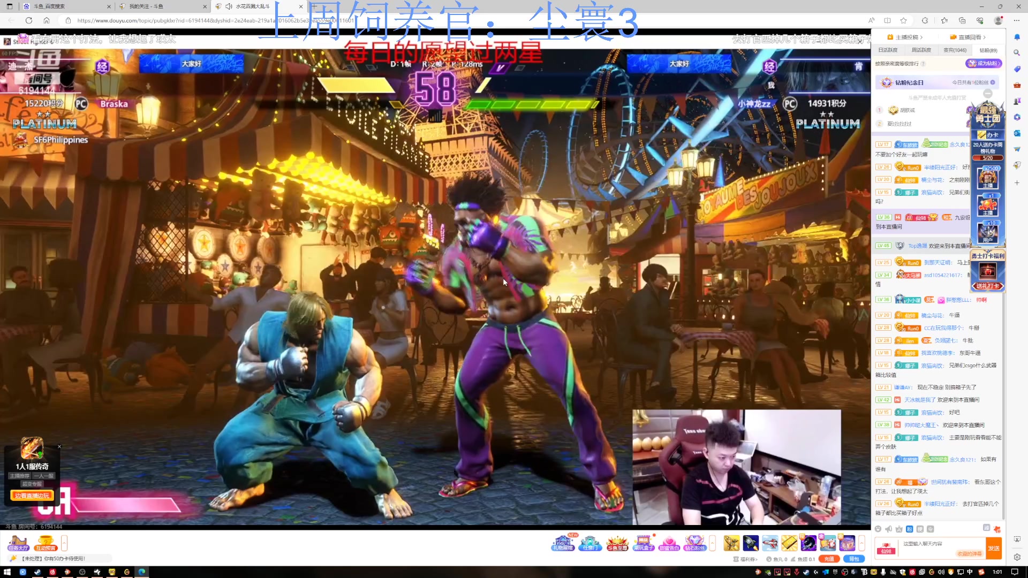The height and width of the screenshot is (578, 1028).
Task: Open the Edge sidebar Outlook icon
Action: [1017, 133]
